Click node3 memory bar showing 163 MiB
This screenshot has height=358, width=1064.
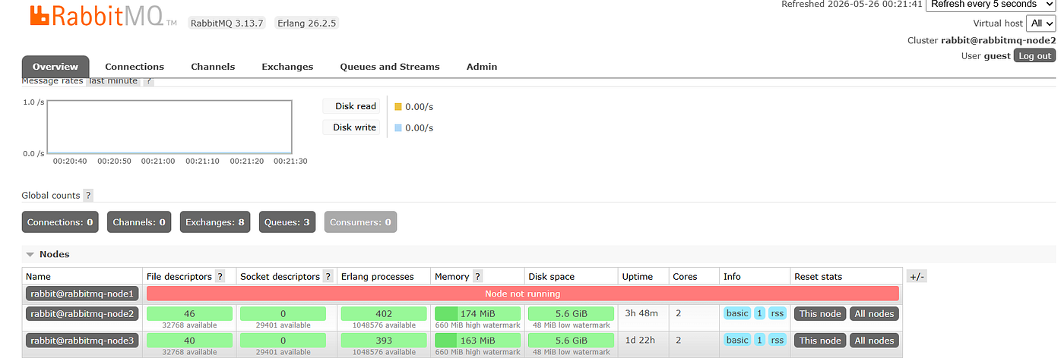coord(477,341)
